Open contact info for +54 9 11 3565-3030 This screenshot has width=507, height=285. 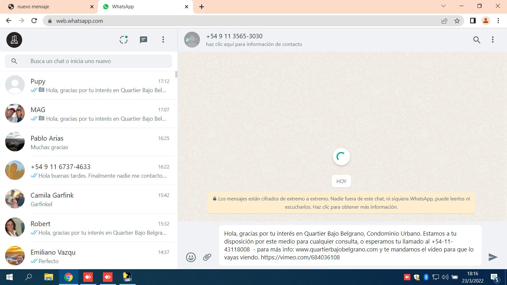254,40
